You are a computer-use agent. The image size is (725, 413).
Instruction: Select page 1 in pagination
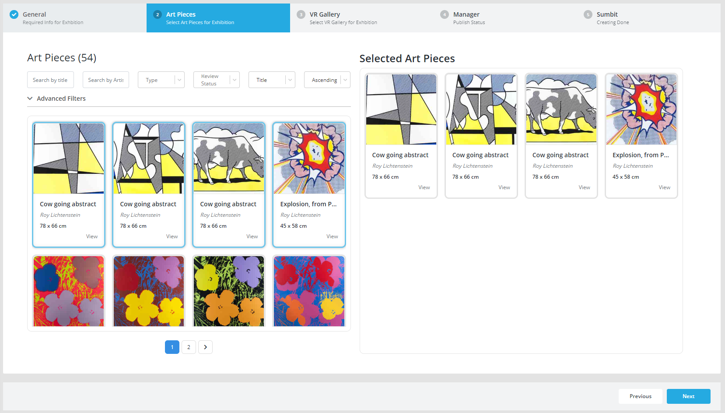point(172,347)
